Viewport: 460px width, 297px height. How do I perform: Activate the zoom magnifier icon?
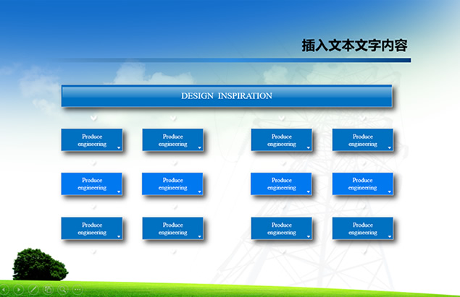click(63, 290)
